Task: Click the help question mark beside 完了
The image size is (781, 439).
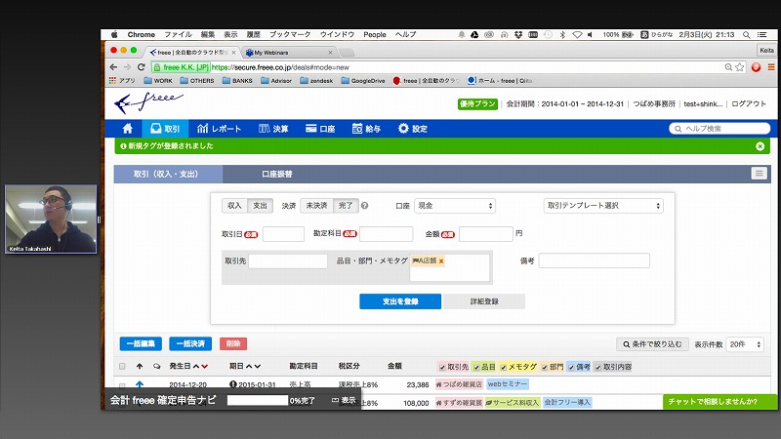Action: click(x=365, y=206)
